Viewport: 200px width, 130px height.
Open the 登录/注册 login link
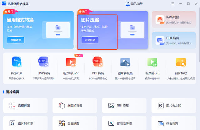coord(137,3)
